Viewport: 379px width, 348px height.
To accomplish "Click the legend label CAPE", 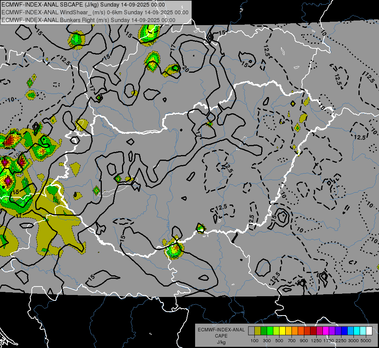I will [221, 336].
